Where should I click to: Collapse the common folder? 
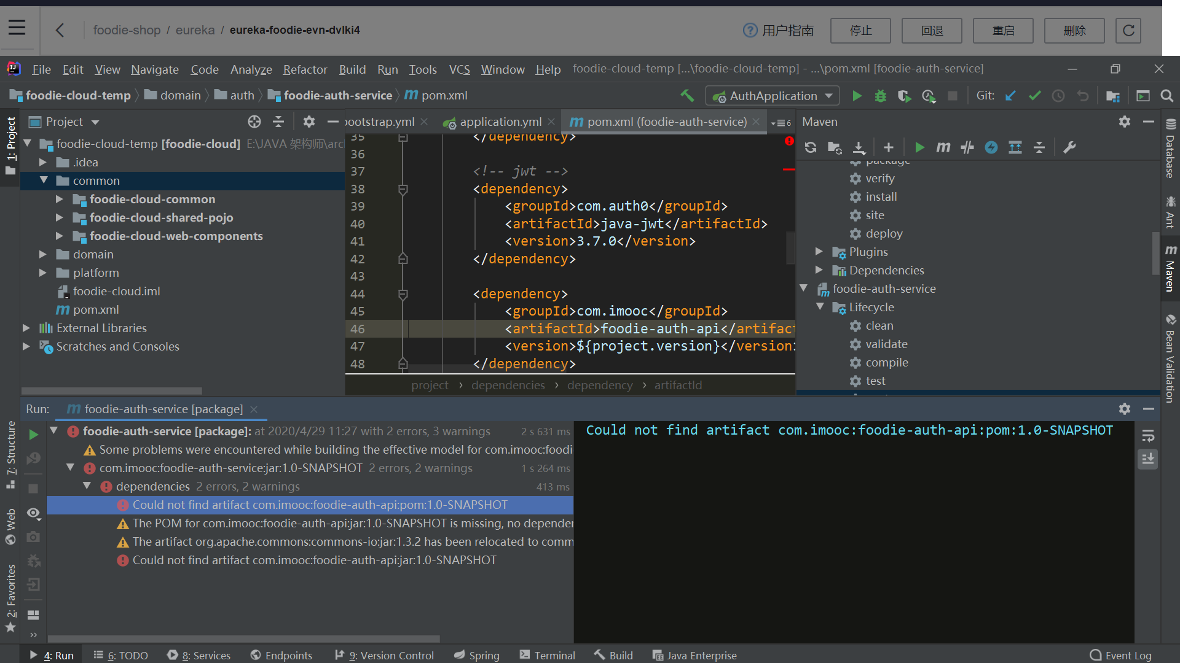(x=44, y=180)
